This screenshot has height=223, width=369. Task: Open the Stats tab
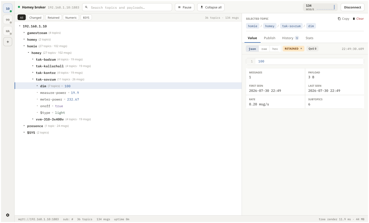tap(309, 38)
